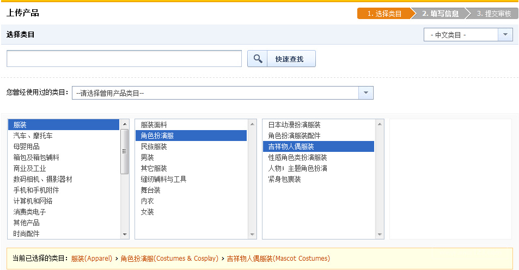Click 角色扮演服(Costumes & Cosplay) breadcrumb
Viewport: 519px width, 270px height.
click(169, 259)
